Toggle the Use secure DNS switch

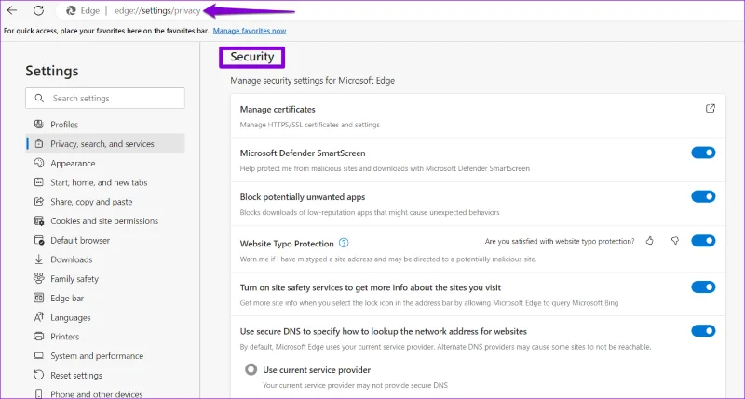703,331
